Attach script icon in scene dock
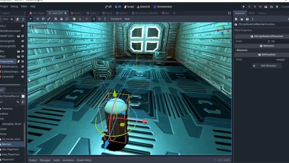 click(x=18, y=19)
